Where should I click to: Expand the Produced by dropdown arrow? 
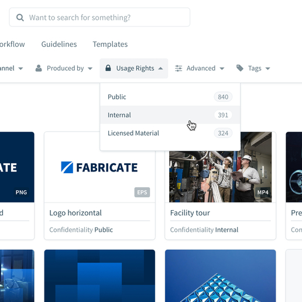coord(90,68)
